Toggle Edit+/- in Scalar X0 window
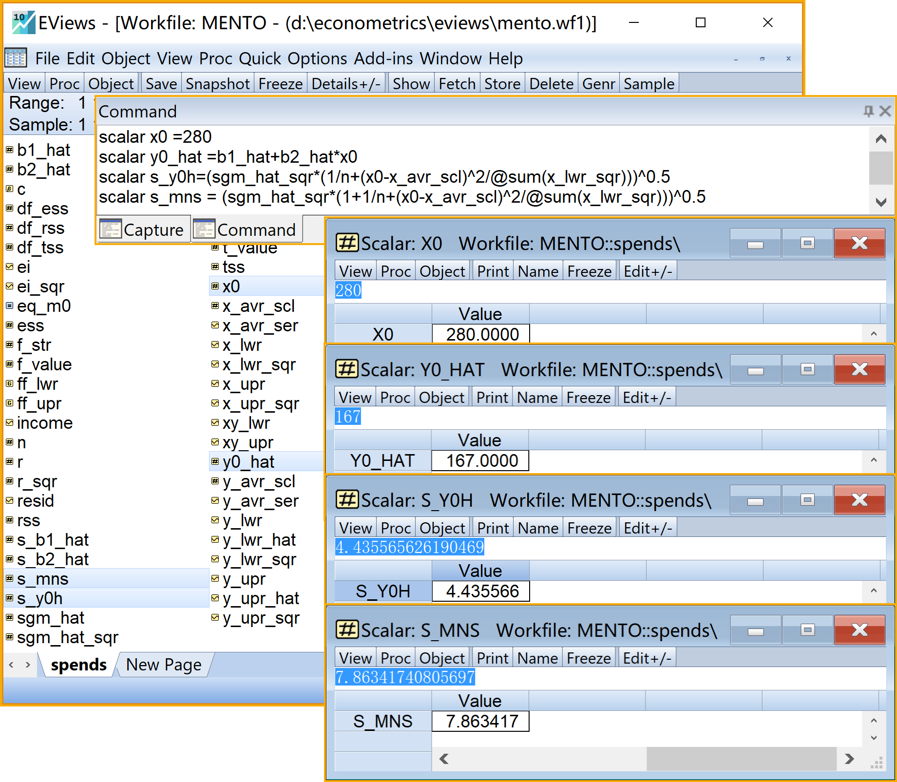 [648, 271]
